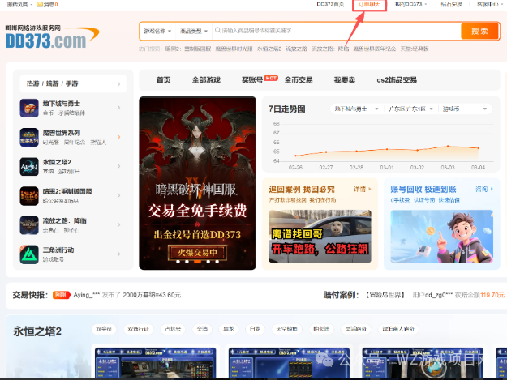Click the DD373.com site logo
Viewport: 507px width, 380px height.
(52, 37)
